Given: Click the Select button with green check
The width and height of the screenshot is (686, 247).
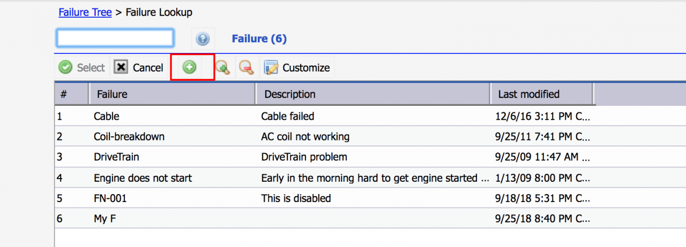Looking at the screenshot, I should (x=82, y=67).
